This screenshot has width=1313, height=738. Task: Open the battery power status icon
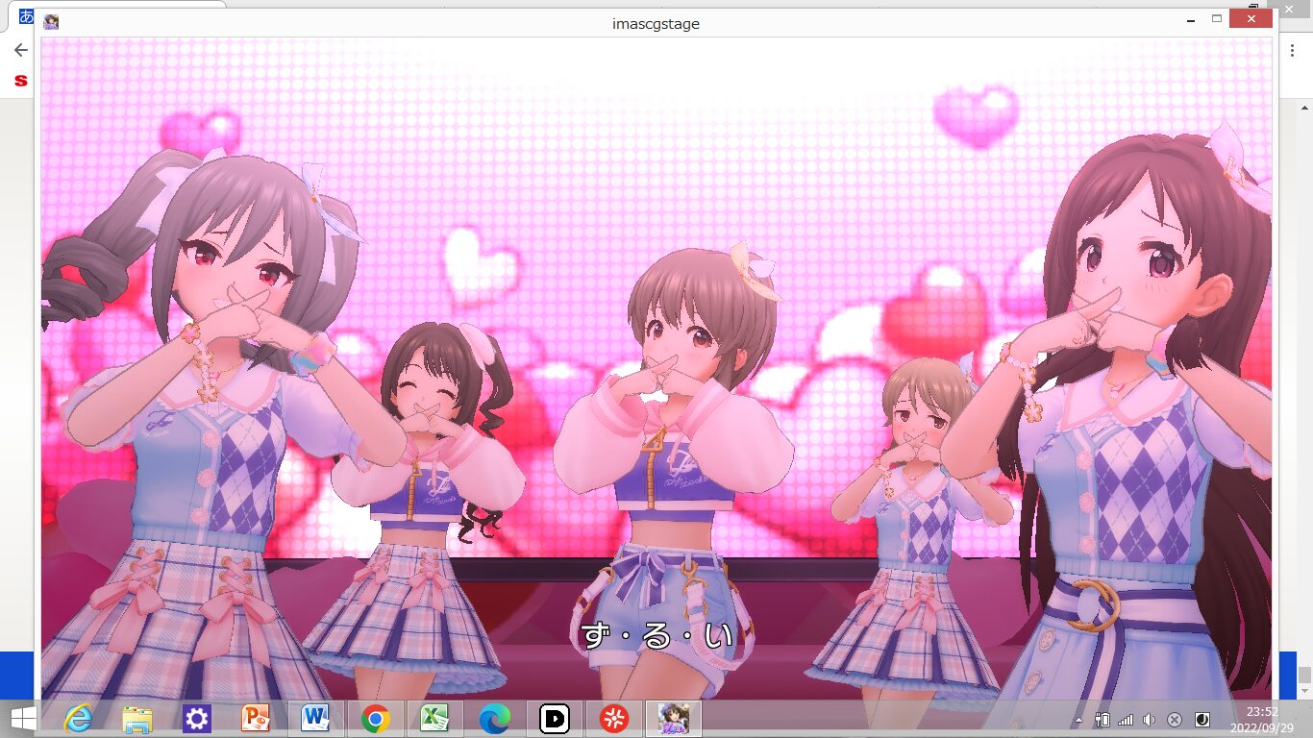coord(1102,720)
